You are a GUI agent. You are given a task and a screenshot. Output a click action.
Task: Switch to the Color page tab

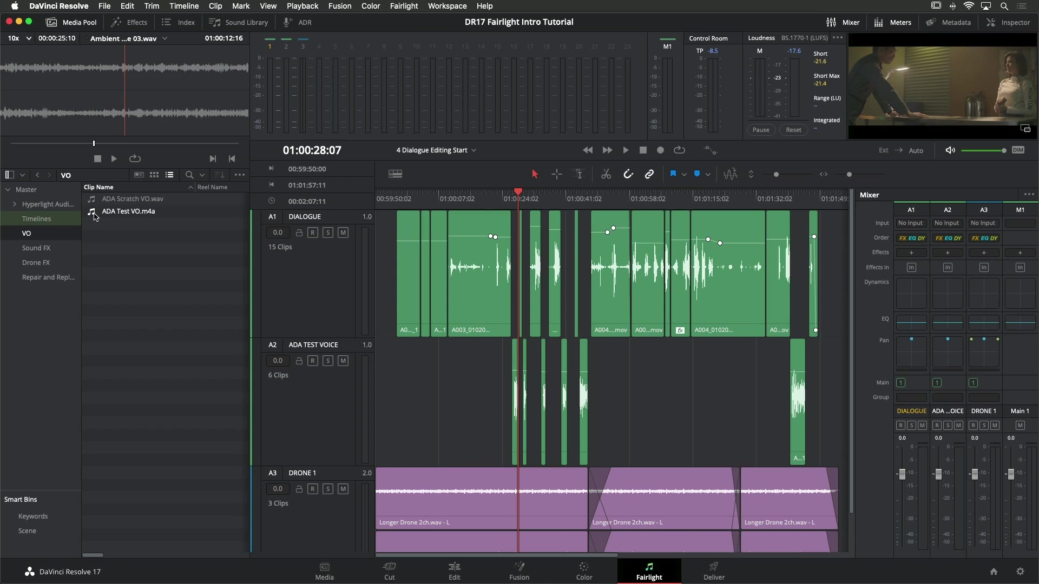click(584, 571)
